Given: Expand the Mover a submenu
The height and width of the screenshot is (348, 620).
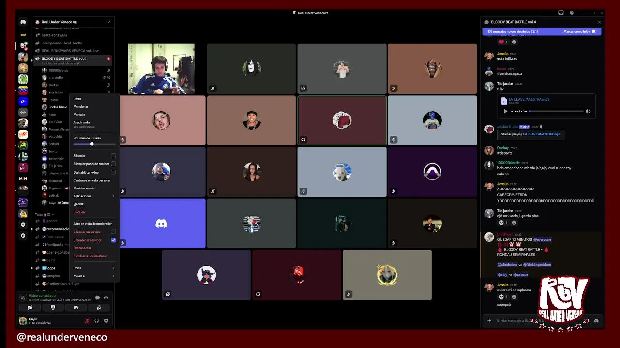Looking at the screenshot, I should [94, 276].
